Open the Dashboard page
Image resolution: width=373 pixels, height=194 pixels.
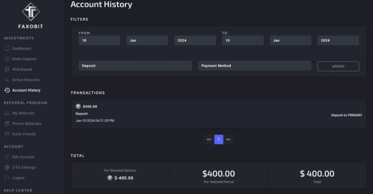(22, 48)
